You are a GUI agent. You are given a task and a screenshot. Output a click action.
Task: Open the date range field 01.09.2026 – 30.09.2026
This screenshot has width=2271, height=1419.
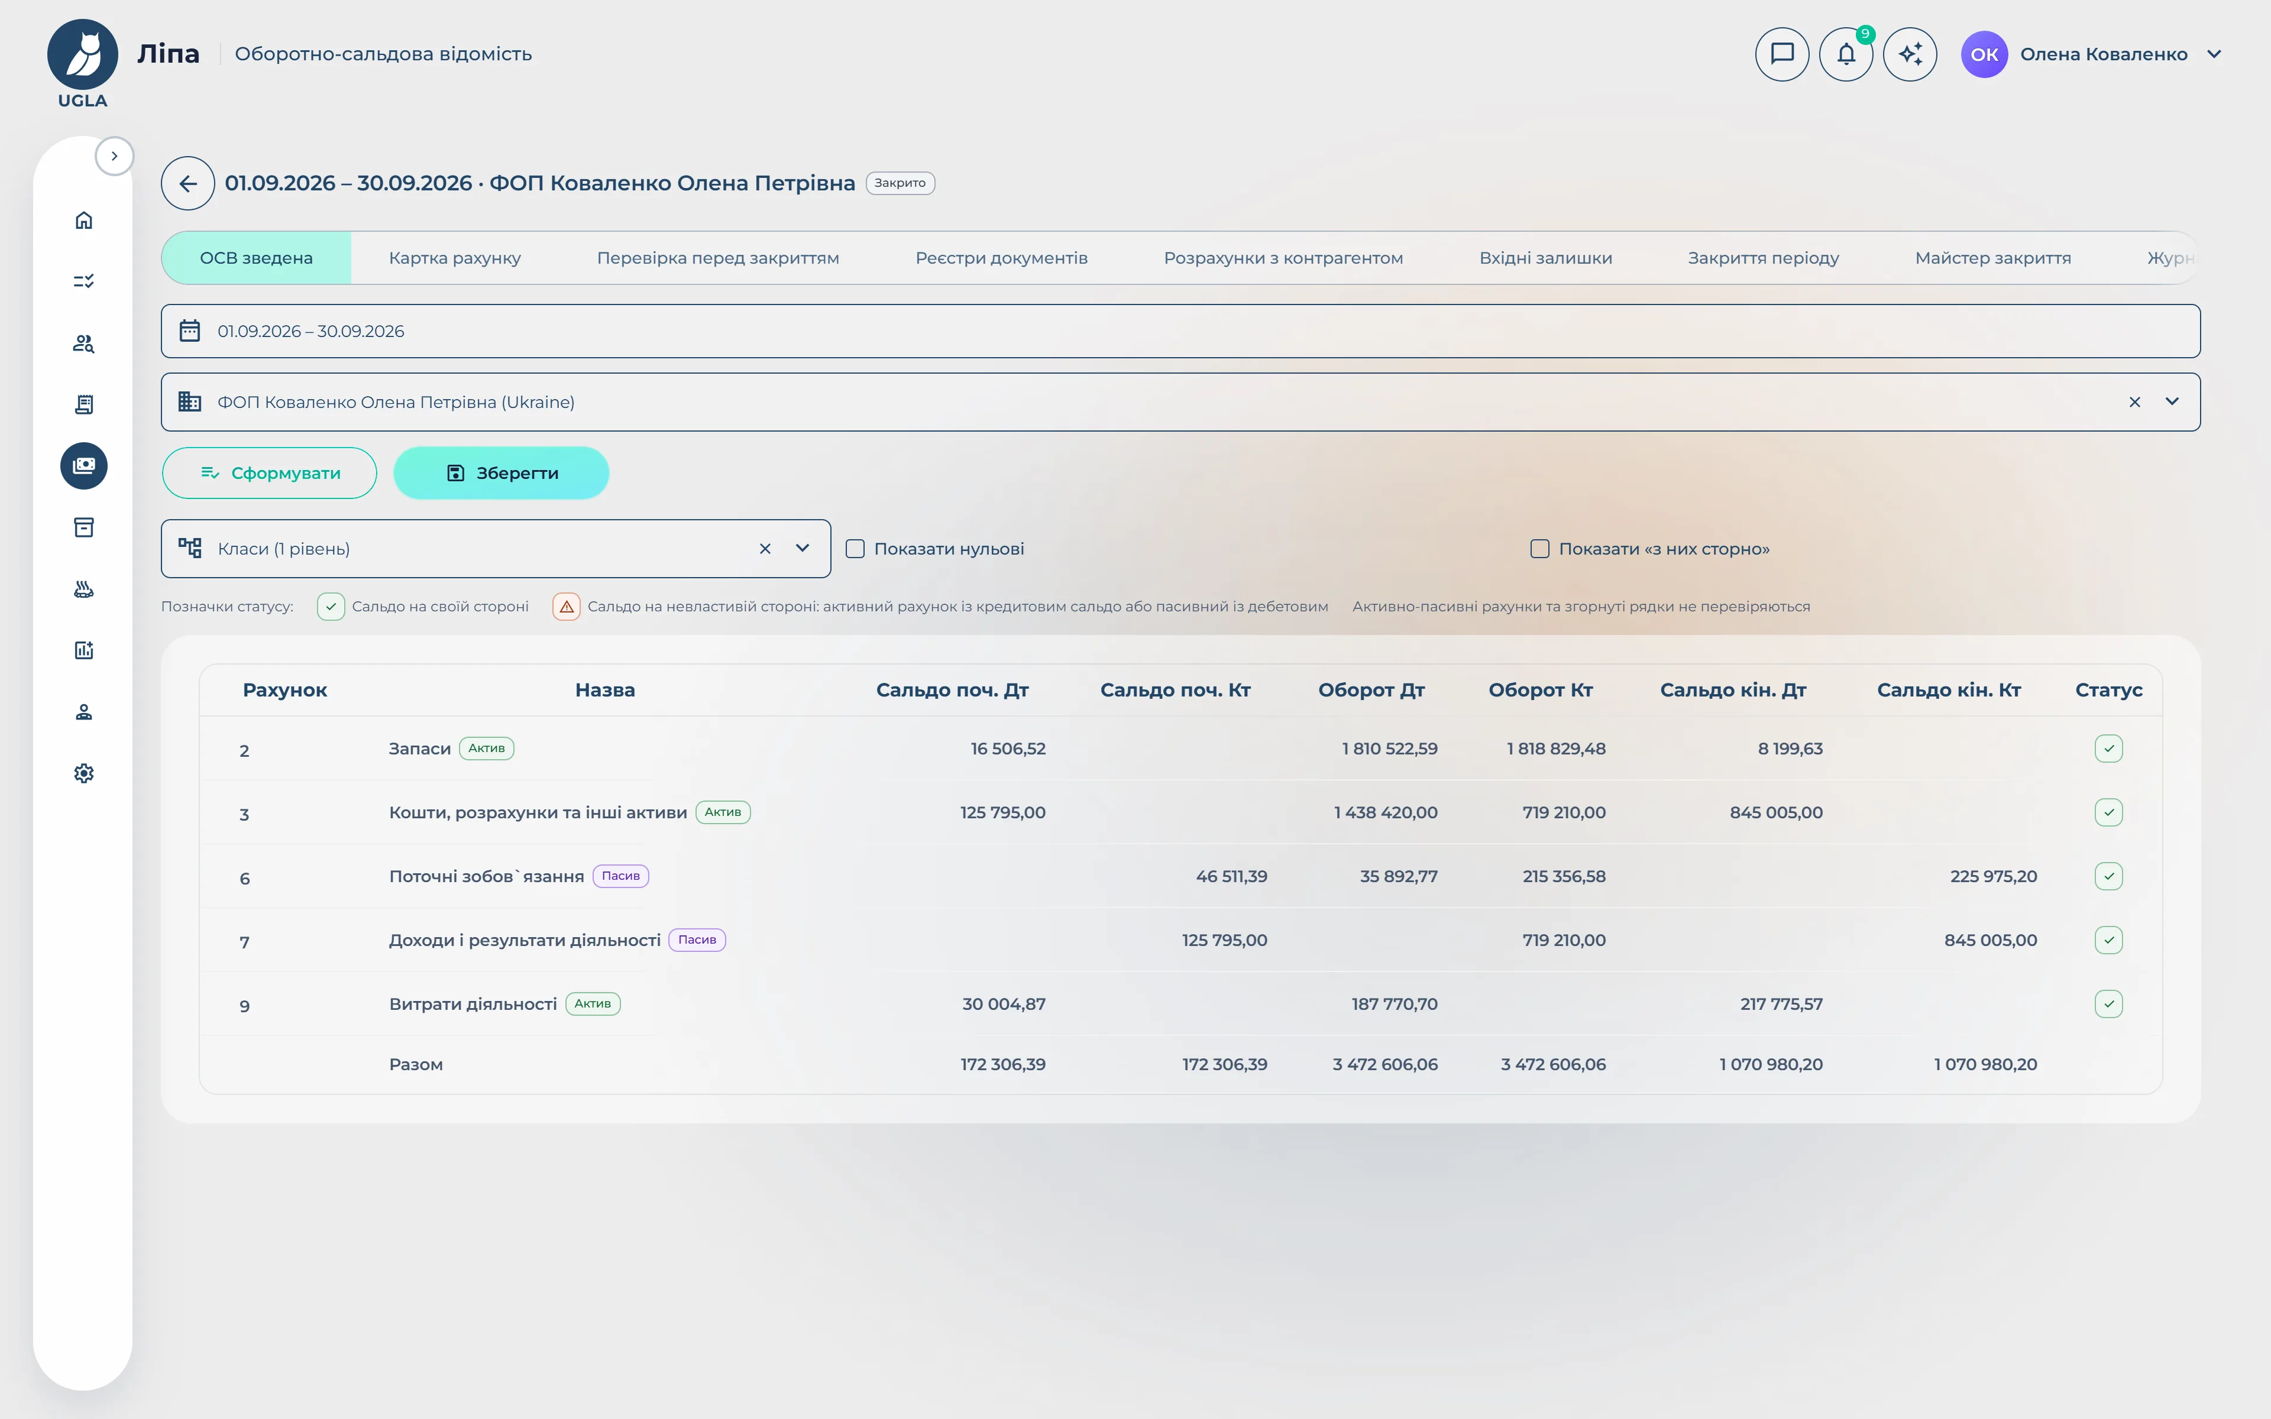tap(1180, 331)
